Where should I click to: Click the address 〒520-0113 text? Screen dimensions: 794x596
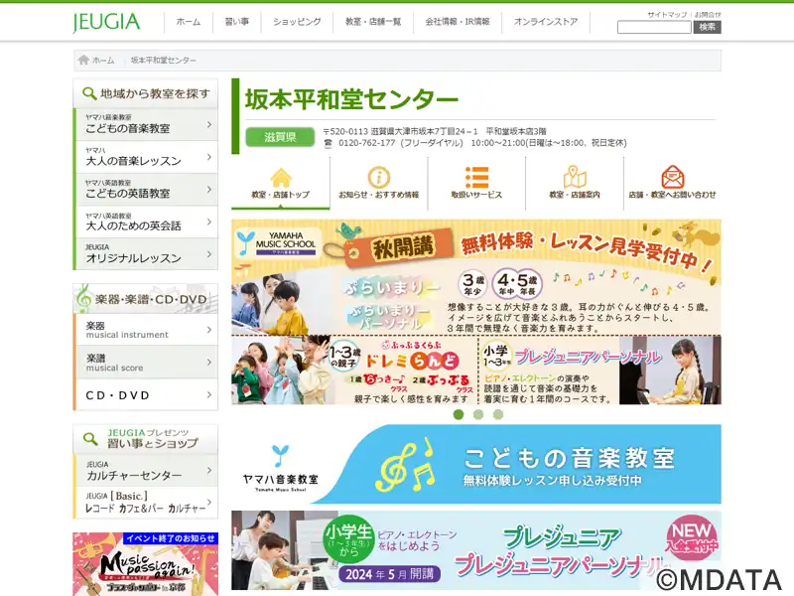tap(435, 132)
